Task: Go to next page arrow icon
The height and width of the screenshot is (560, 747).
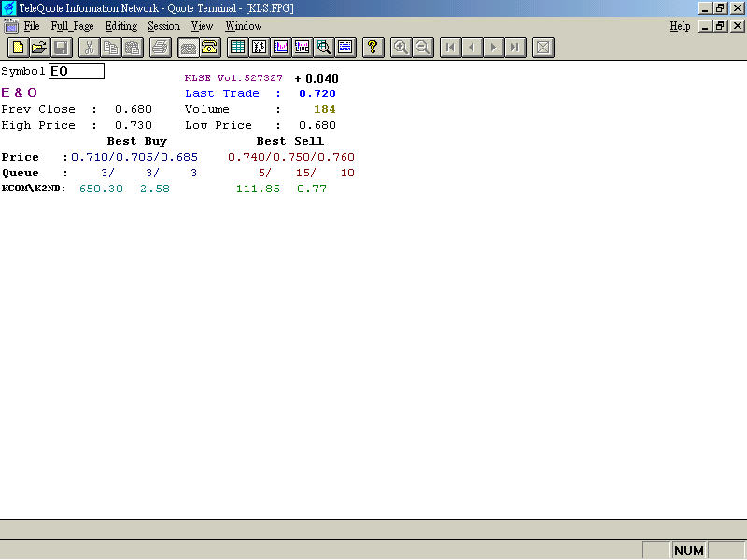Action: (494, 48)
